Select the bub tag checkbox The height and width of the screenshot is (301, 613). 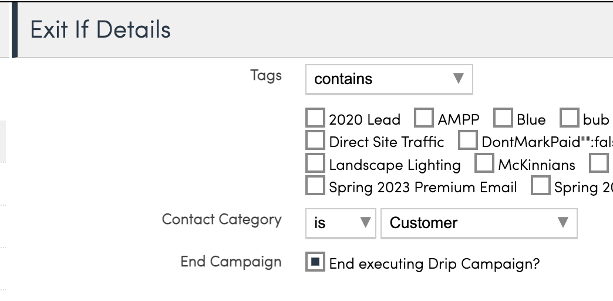coord(569,118)
